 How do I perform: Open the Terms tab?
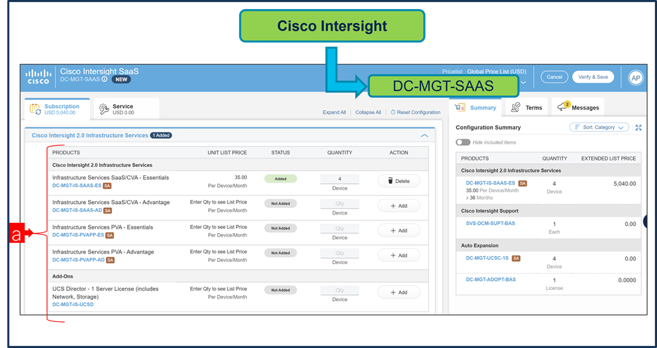click(527, 108)
